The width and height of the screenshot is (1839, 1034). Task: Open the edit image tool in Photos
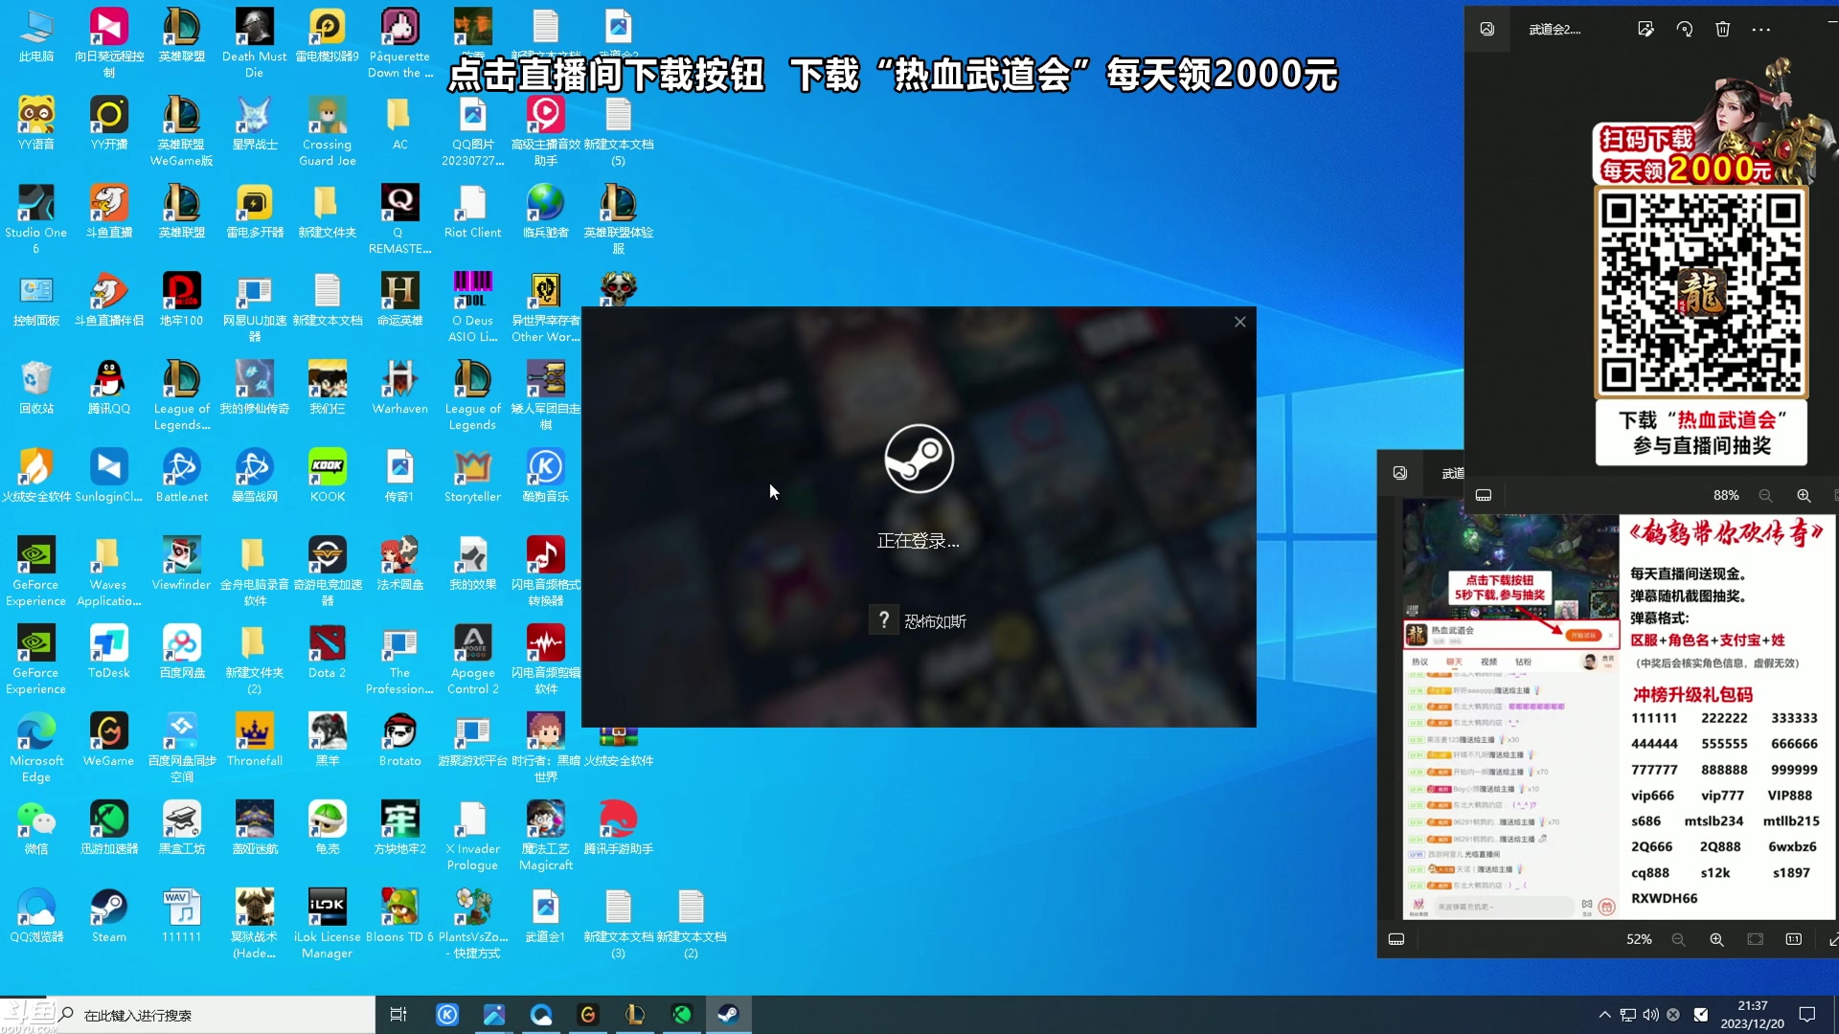click(x=1646, y=30)
